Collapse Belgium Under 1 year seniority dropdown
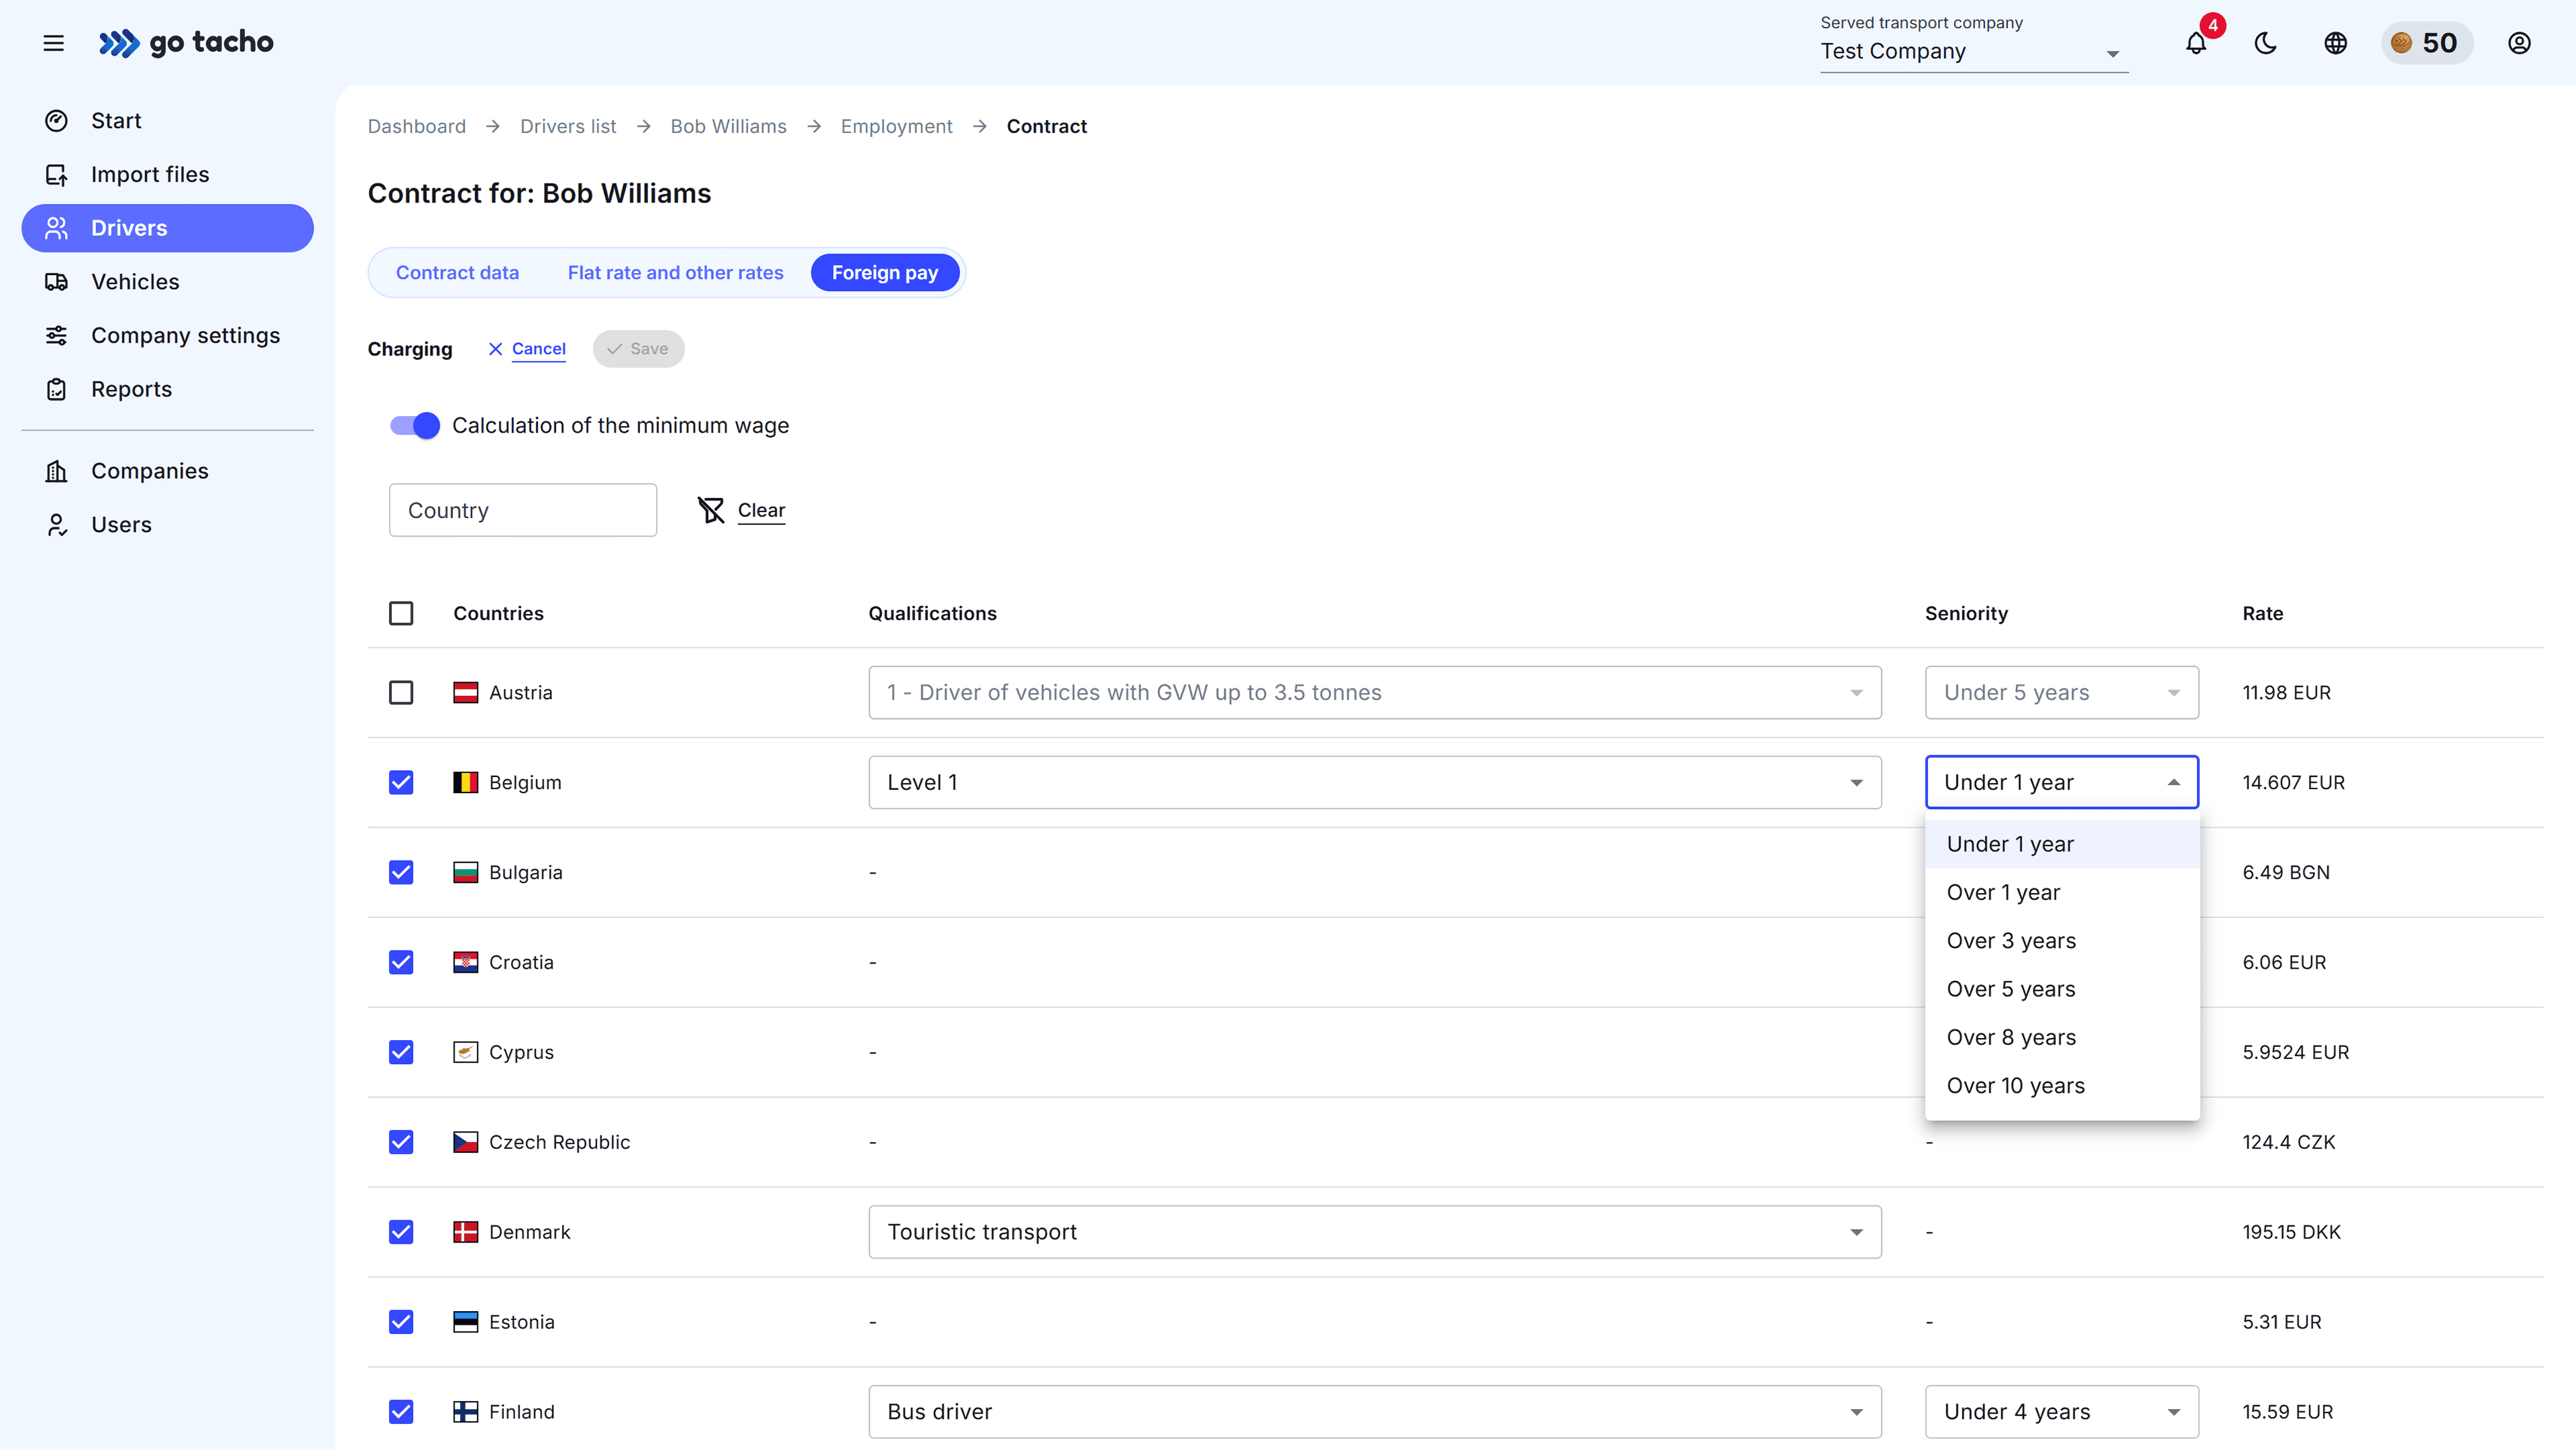Image resolution: width=2576 pixels, height=1450 pixels. [2062, 783]
